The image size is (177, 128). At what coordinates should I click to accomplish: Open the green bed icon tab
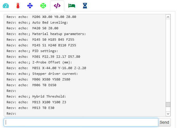point(72,6)
